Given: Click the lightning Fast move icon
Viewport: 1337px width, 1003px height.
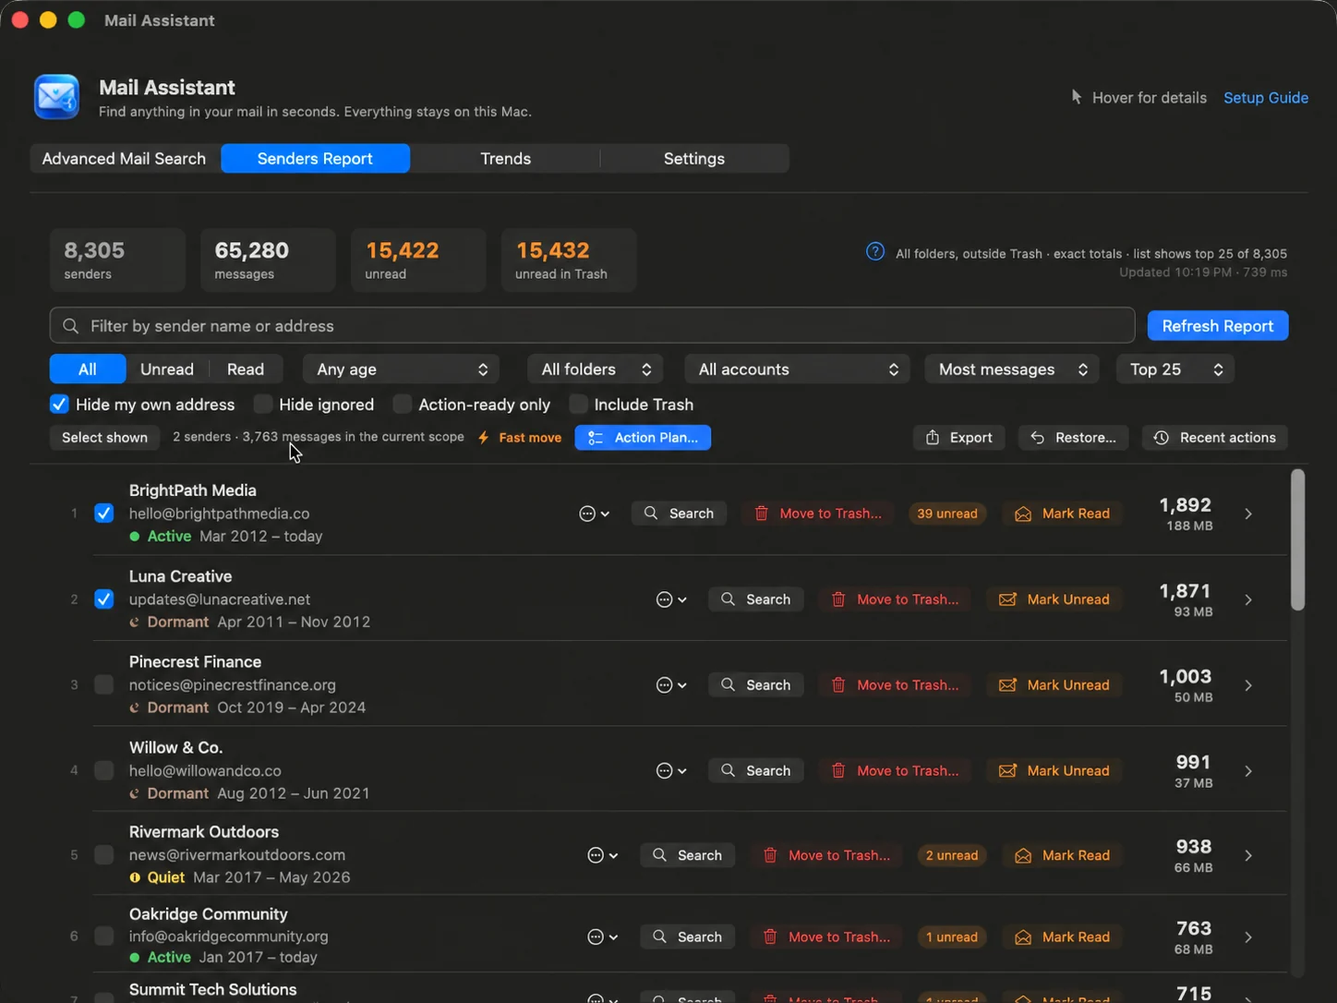Looking at the screenshot, I should pos(483,438).
